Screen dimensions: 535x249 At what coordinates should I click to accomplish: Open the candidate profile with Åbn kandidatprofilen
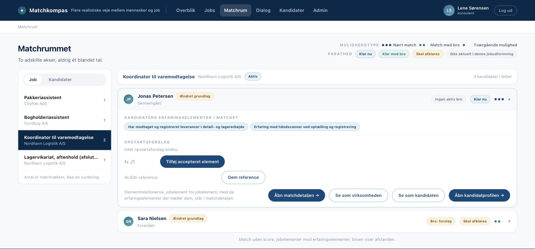pos(479,195)
